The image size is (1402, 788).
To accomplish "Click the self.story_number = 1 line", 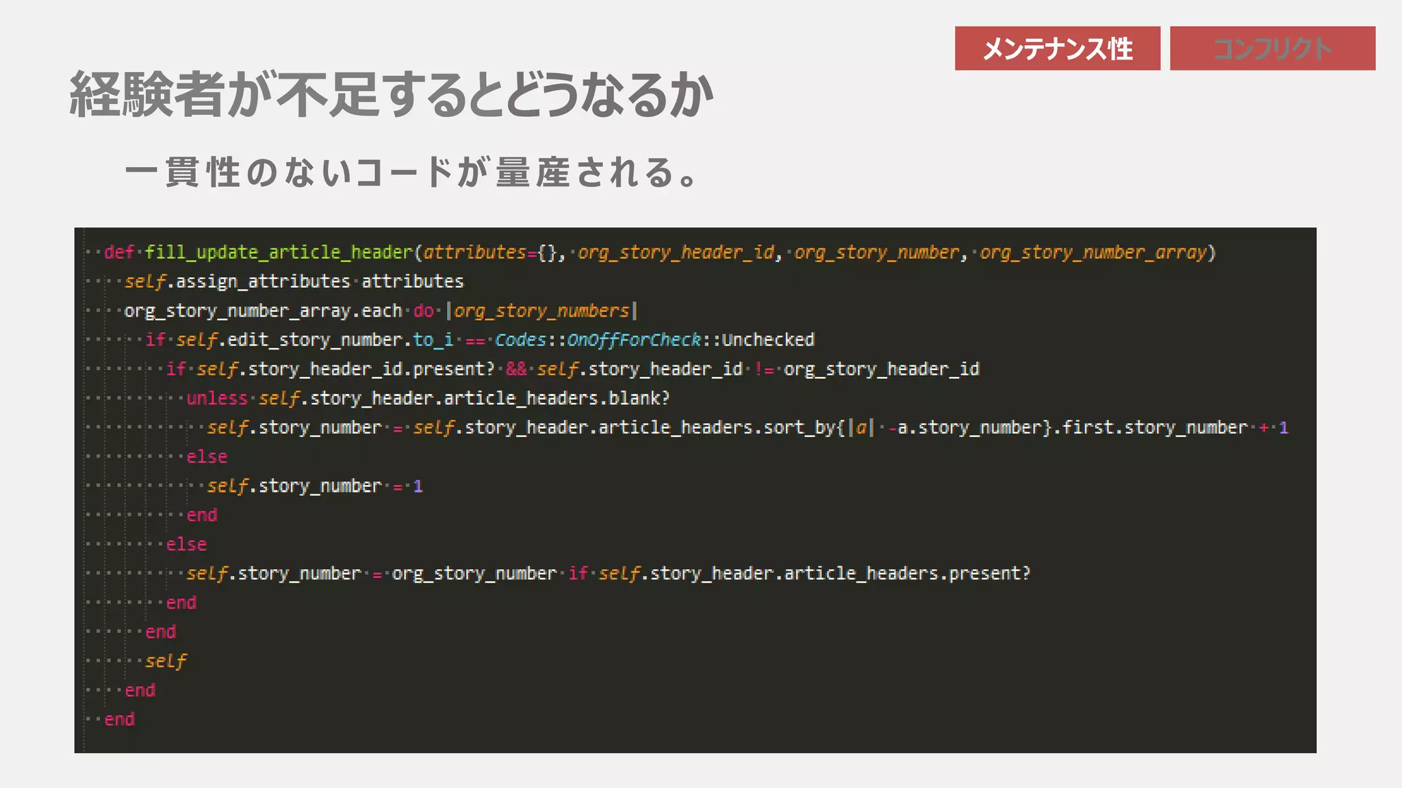I will (315, 486).
